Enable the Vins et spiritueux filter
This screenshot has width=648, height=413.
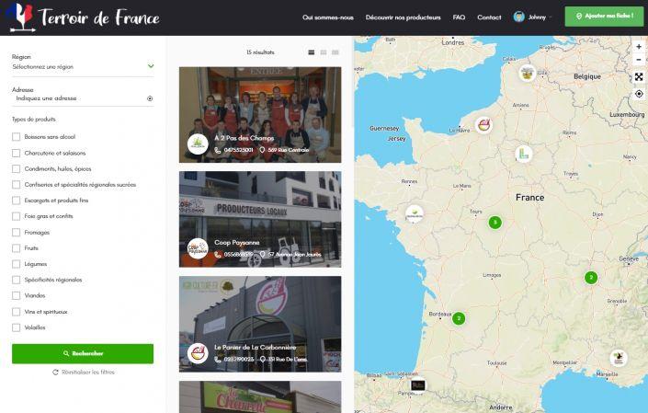(x=17, y=312)
